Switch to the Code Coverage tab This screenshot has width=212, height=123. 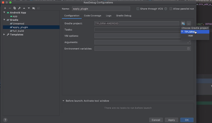(x=92, y=15)
